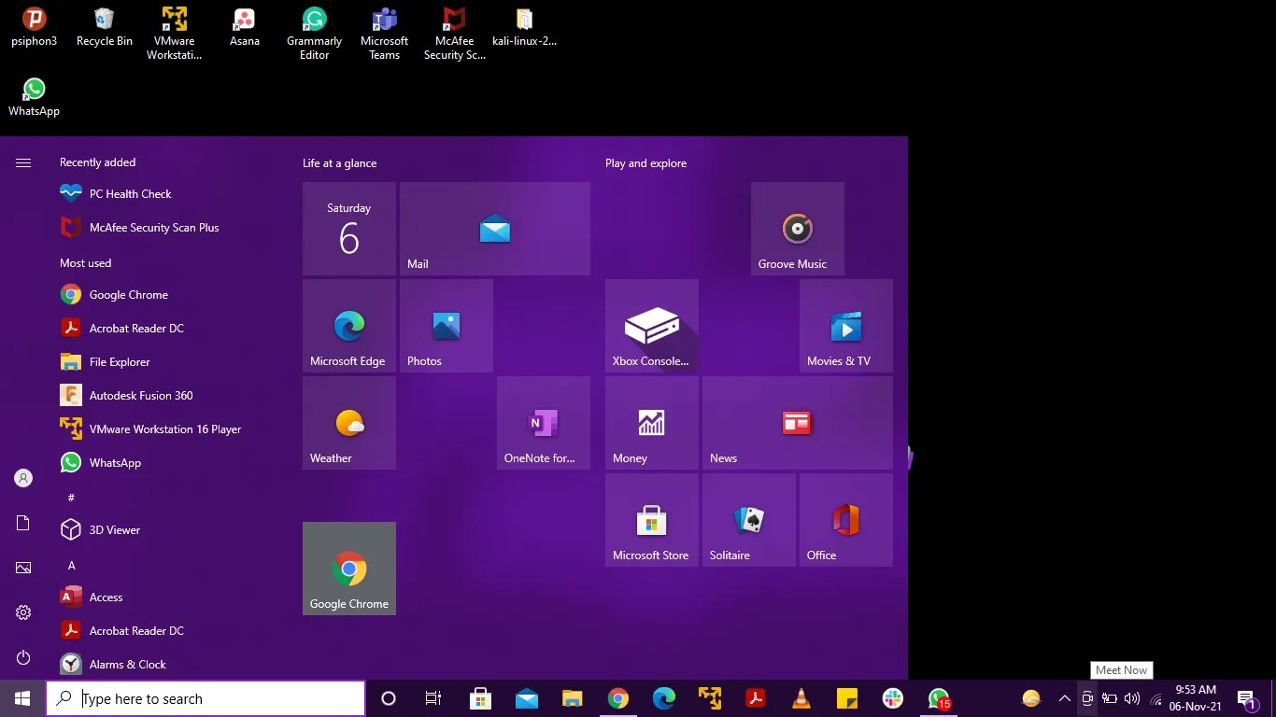Open Sticky Notes from the taskbar

(x=847, y=698)
